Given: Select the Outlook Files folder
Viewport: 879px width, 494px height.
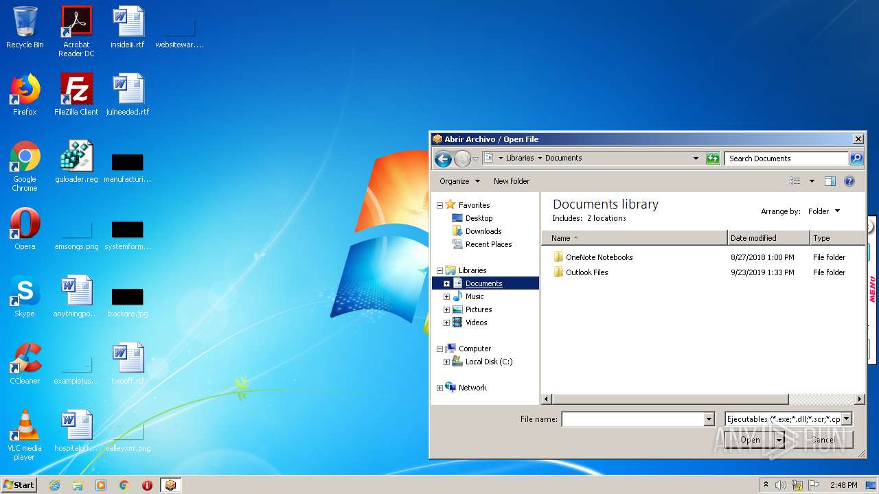Looking at the screenshot, I should pos(586,272).
